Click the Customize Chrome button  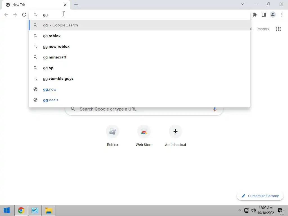tap(260, 196)
